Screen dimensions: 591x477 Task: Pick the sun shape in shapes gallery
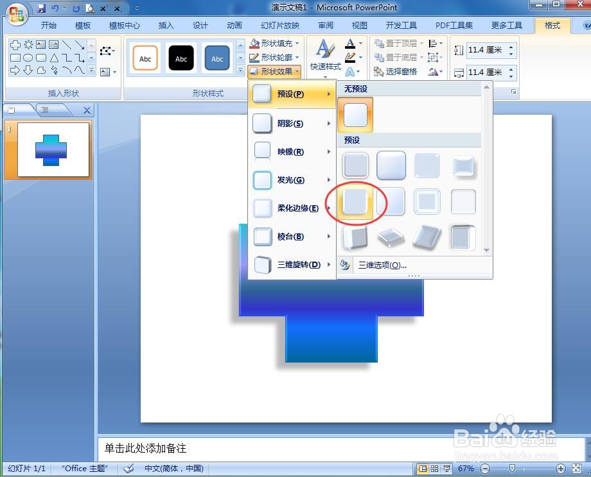[28, 45]
